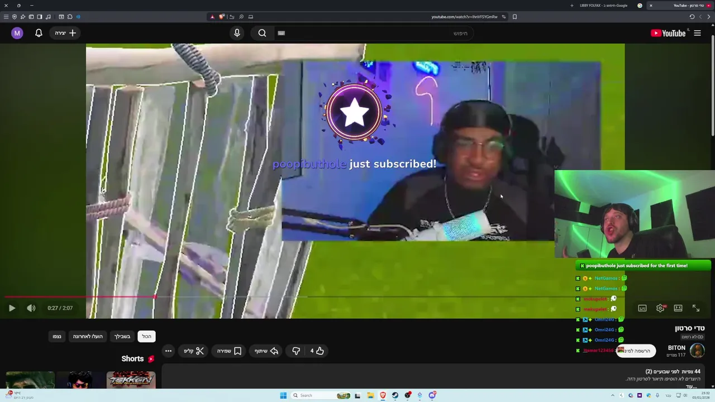Reload the page in the browser
Viewport: 715px width, 402px height.
tap(692, 17)
